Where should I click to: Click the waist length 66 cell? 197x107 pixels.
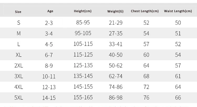click(x=178, y=98)
